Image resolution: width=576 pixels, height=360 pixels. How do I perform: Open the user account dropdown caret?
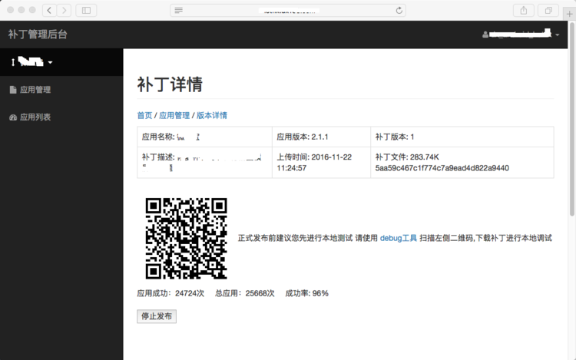(558, 35)
